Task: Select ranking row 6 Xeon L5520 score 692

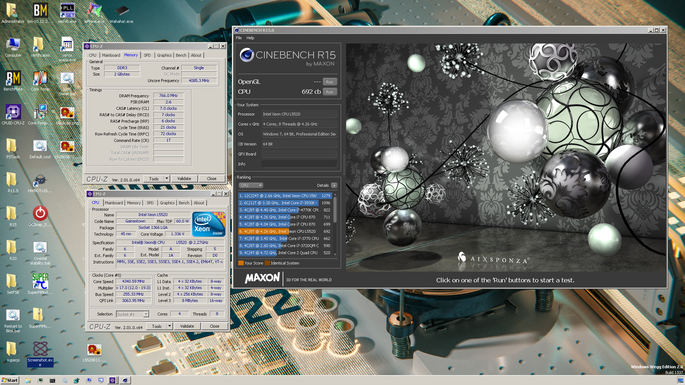Action: point(285,231)
